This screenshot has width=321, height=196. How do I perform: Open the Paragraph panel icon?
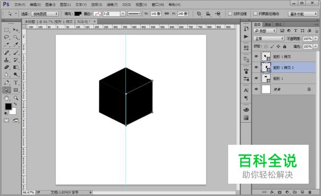tap(246, 98)
